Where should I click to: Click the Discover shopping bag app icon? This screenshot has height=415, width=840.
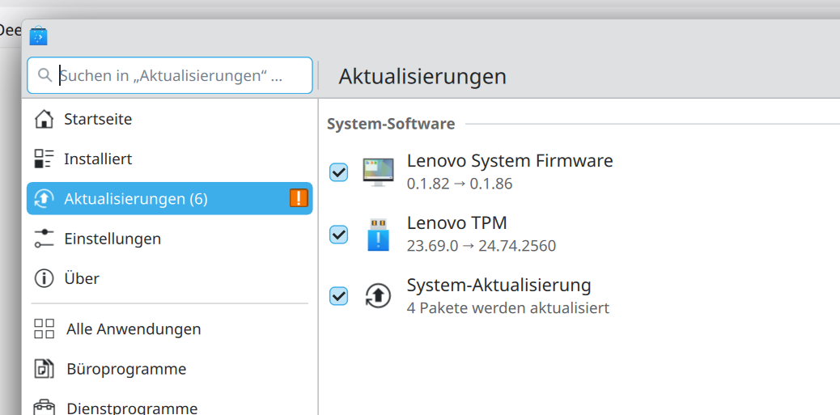(x=39, y=36)
